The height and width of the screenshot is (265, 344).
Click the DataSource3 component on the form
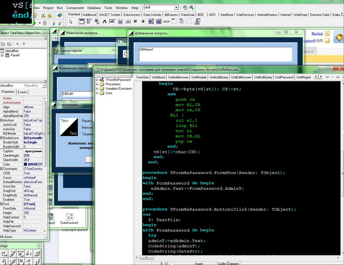(x=69, y=219)
